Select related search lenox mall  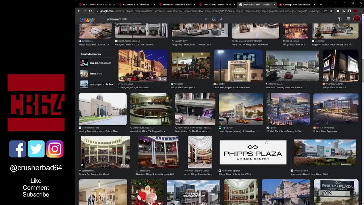coord(97,73)
